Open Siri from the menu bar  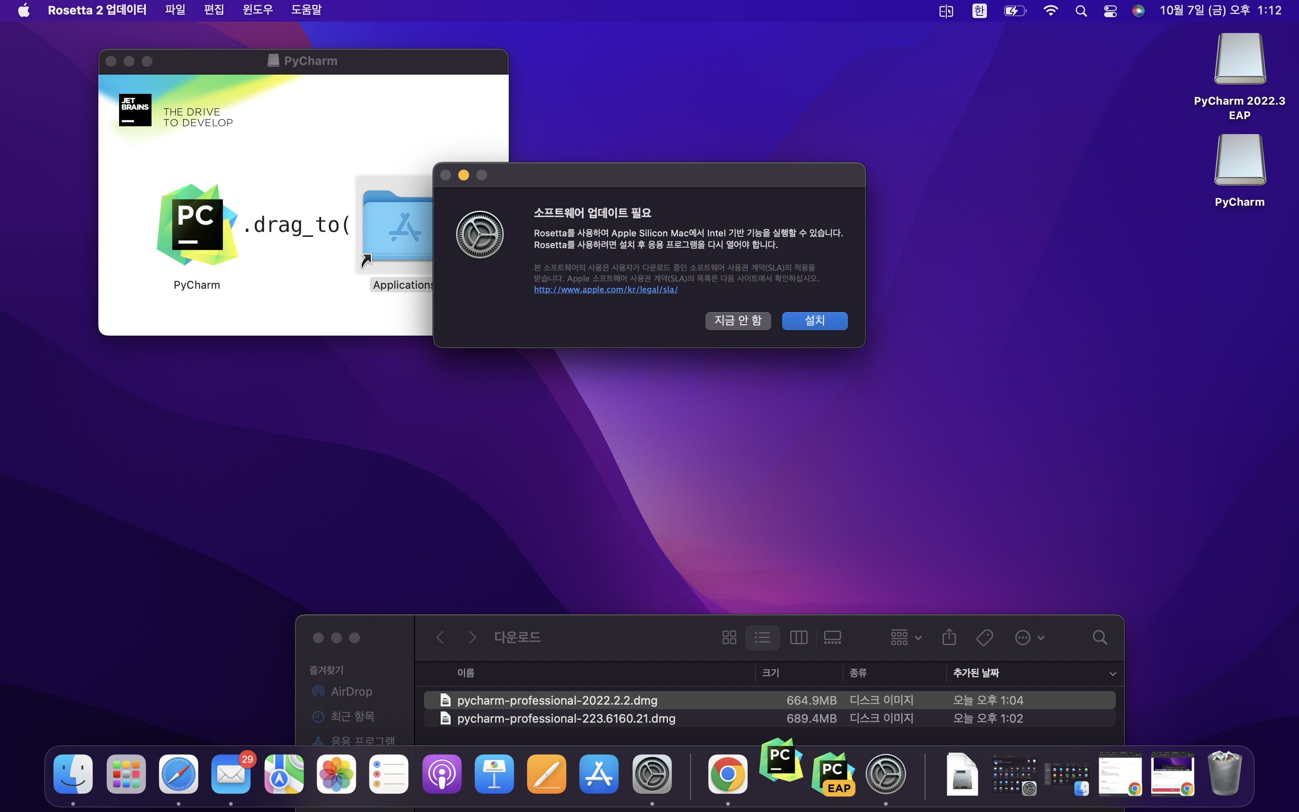[1138, 11]
